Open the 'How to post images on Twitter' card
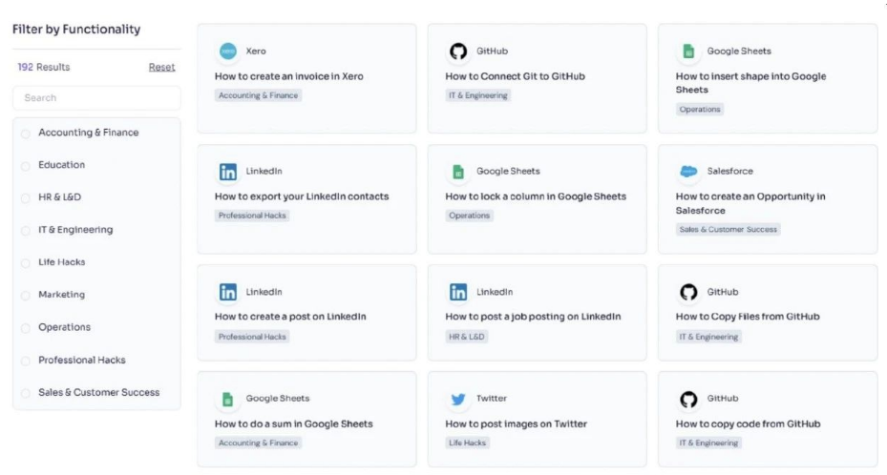The width and height of the screenshot is (887, 475). (x=516, y=423)
